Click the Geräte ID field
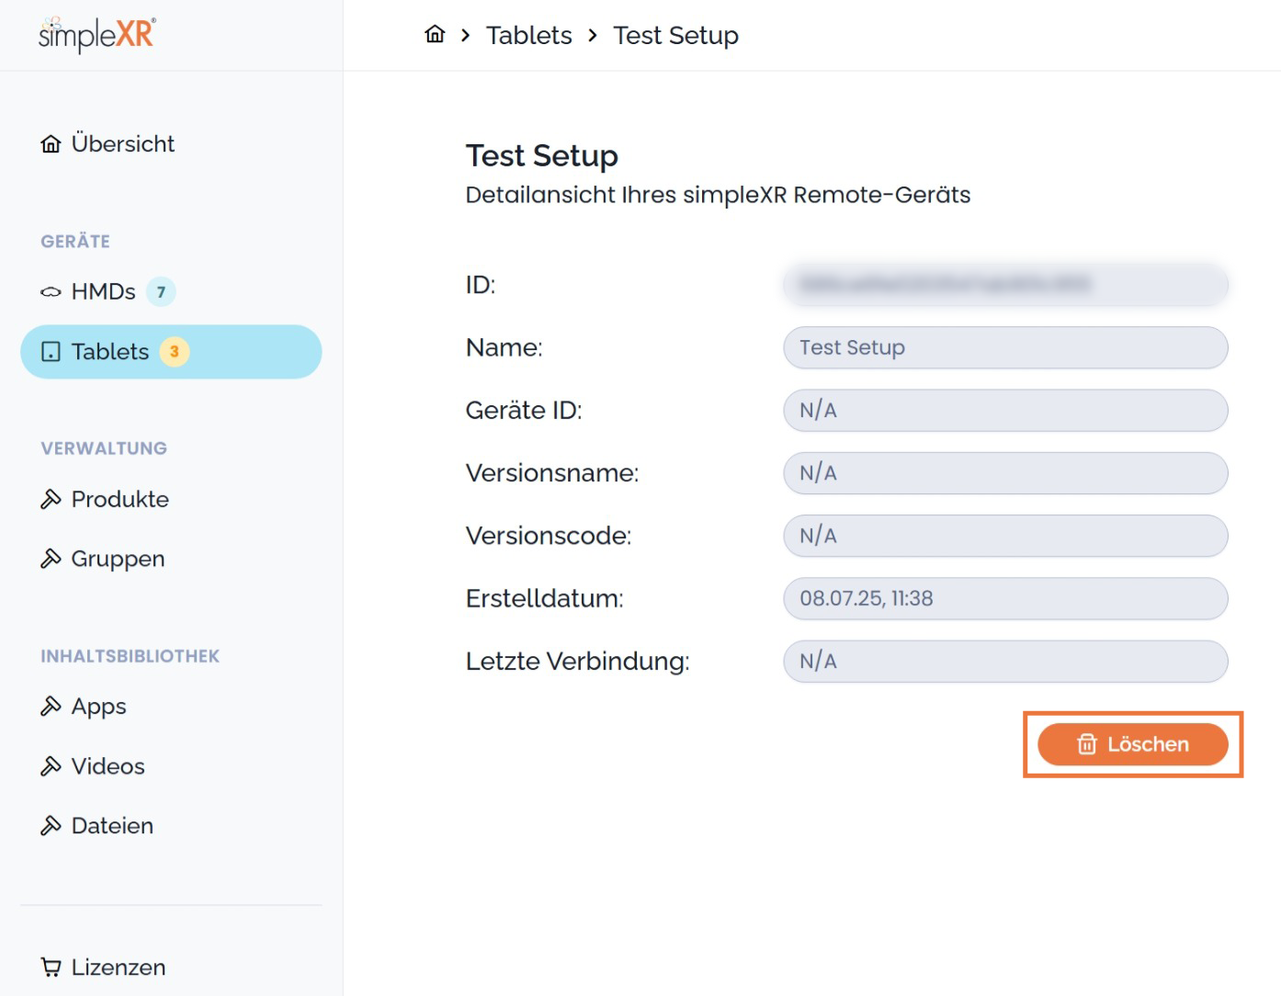This screenshot has width=1281, height=996. 1004,411
